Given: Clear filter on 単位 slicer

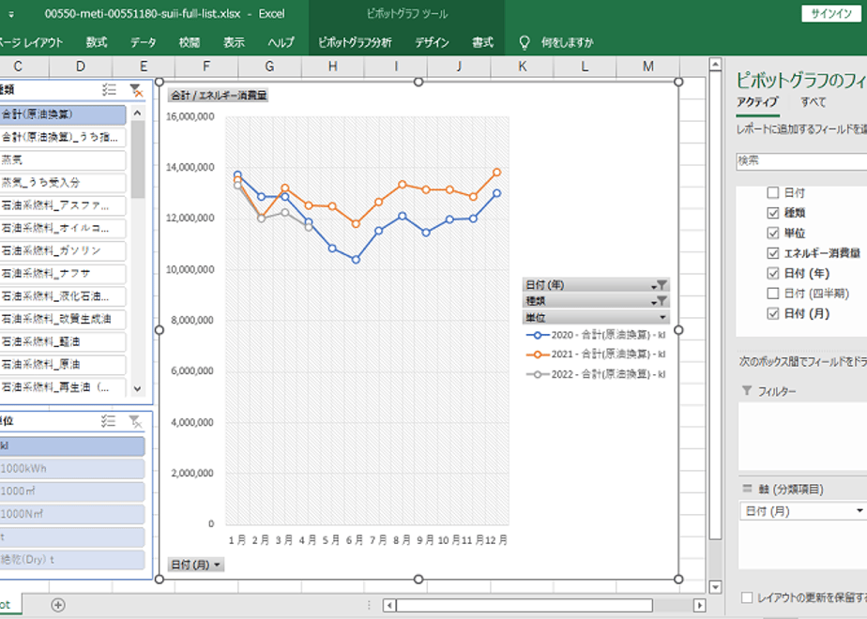Looking at the screenshot, I should point(136,422).
